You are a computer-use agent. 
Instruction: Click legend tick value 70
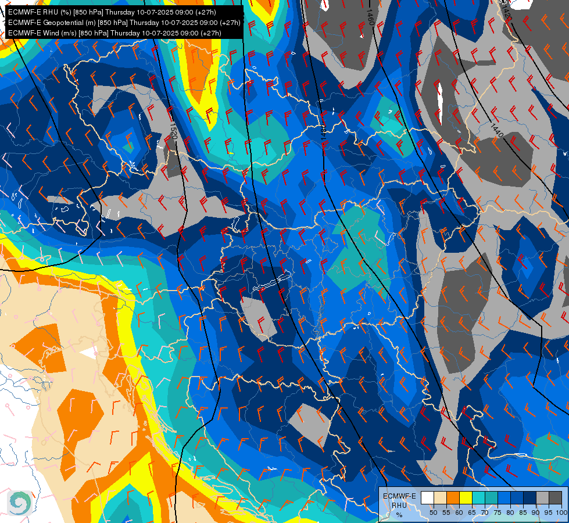[x=485, y=513]
